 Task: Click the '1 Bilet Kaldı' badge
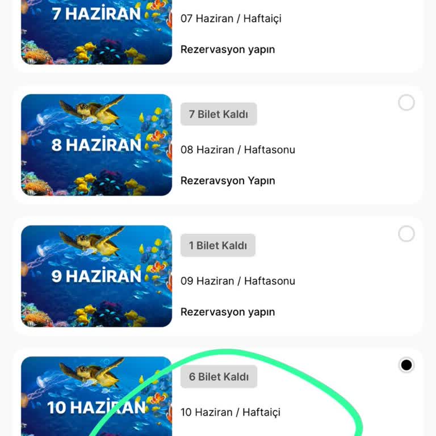[x=218, y=245]
